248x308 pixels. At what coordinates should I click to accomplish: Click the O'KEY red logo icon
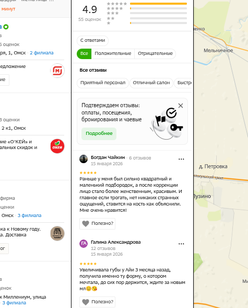pos(57,146)
